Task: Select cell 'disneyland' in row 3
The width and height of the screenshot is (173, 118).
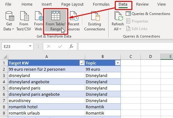Action: (46, 76)
